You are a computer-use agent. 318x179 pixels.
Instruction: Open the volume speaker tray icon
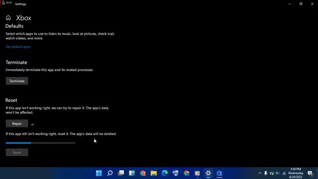pyautogui.click(x=277, y=173)
